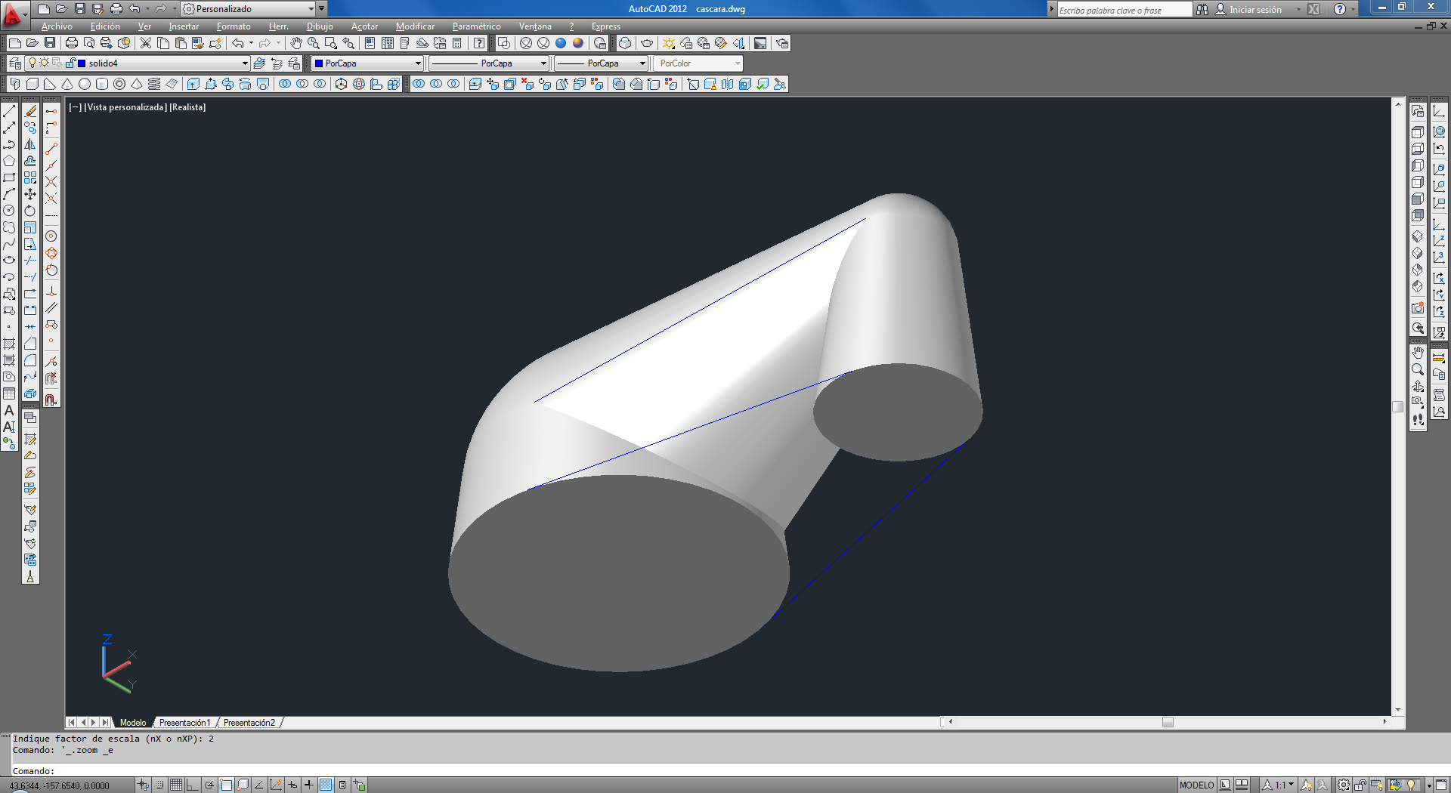Select the Move tool

[x=30, y=194]
